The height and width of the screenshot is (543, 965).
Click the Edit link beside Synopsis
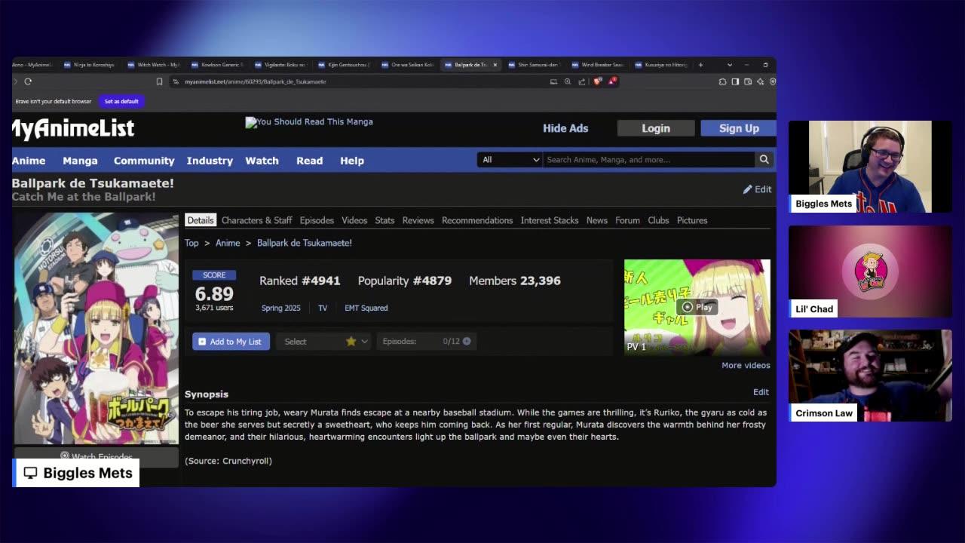[x=761, y=392]
